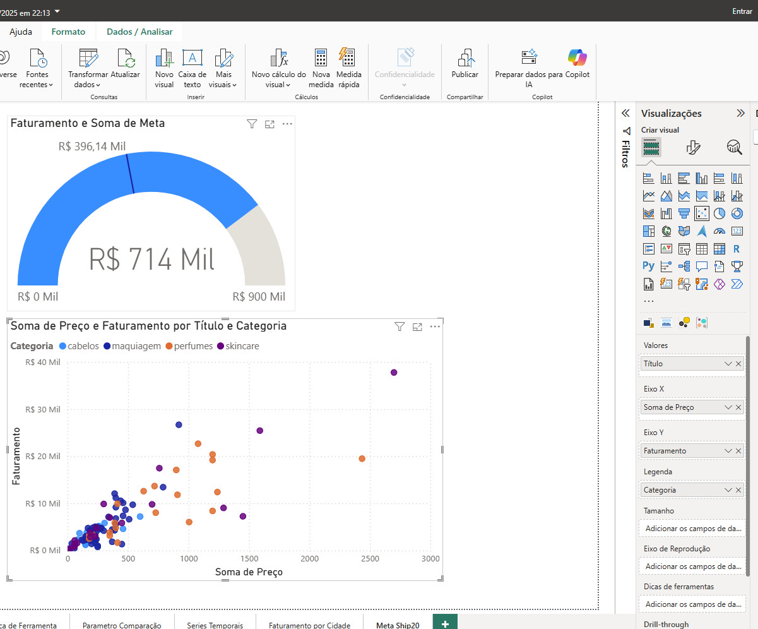Switch to Faturamento por Cidade page
Image resolution: width=758 pixels, height=629 pixels.
click(309, 625)
